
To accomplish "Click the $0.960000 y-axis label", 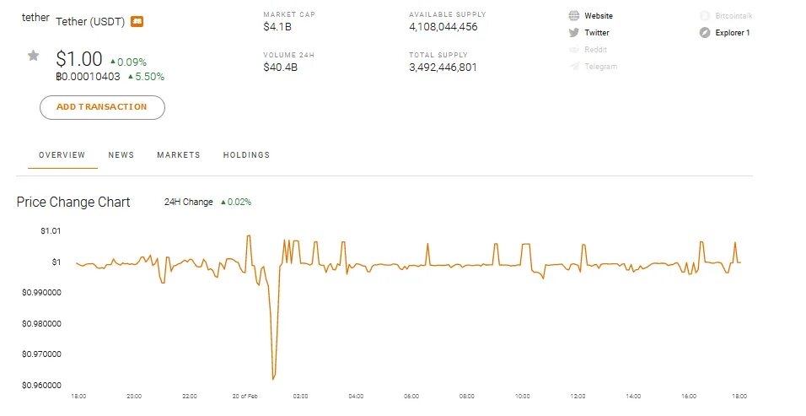I will click(x=41, y=385).
